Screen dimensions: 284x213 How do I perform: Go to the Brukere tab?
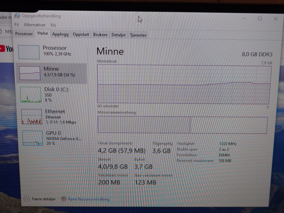tap(100, 35)
